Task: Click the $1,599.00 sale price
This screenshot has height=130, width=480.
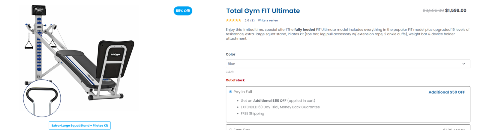Action: pyautogui.click(x=455, y=10)
